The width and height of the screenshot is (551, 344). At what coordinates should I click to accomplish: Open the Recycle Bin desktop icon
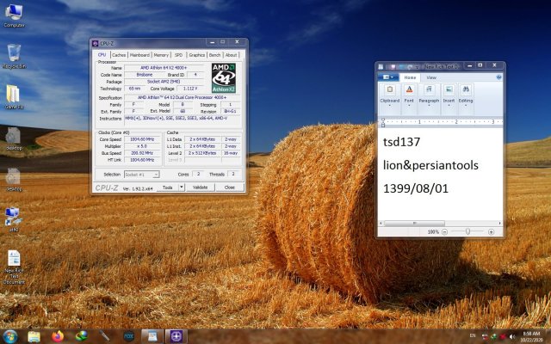pyautogui.click(x=14, y=54)
